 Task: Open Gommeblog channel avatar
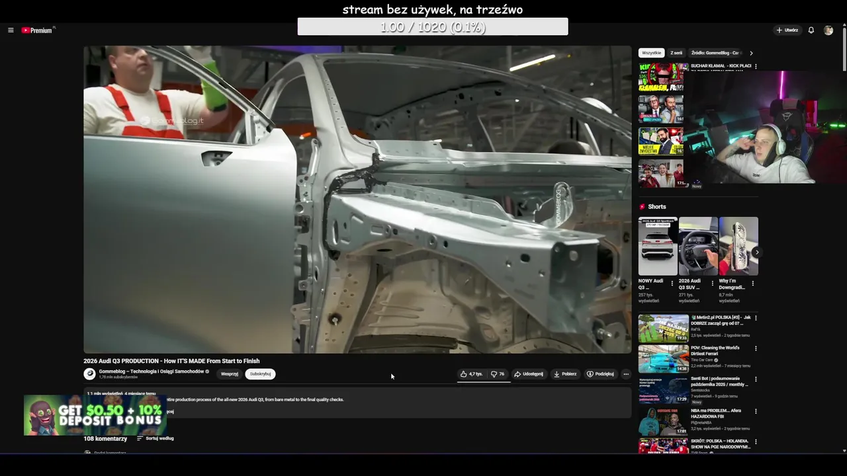click(x=89, y=374)
